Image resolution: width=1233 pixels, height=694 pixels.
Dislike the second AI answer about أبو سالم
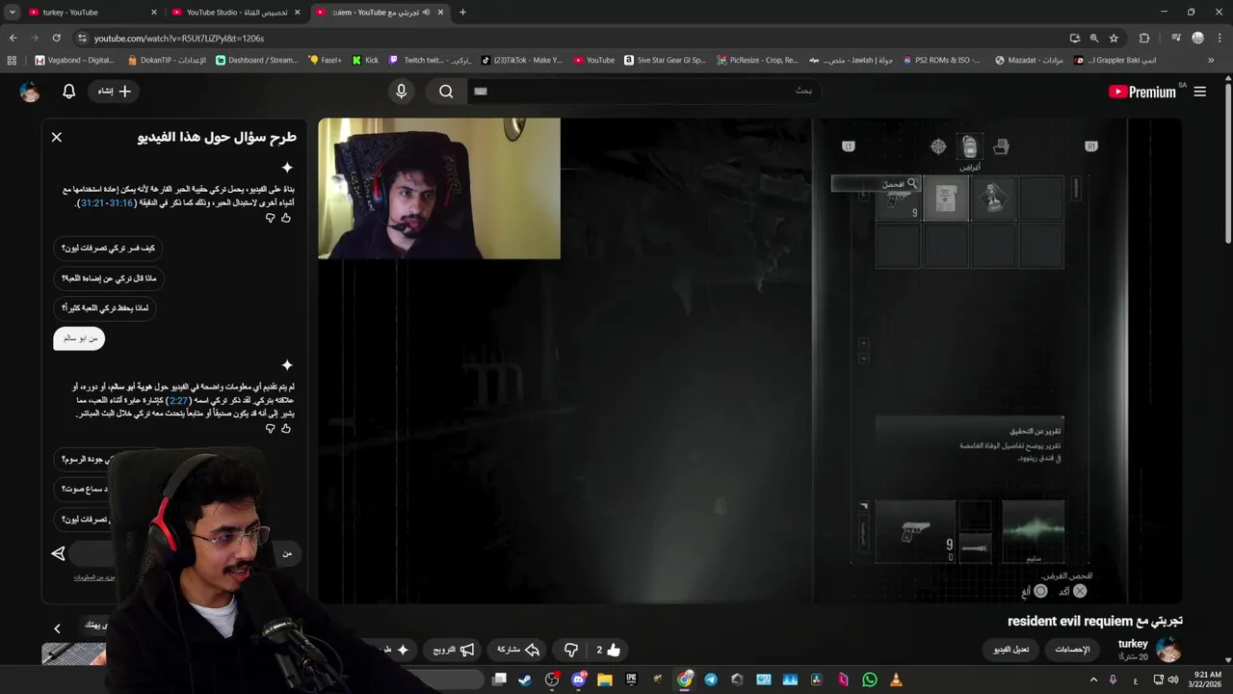tap(270, 428)
